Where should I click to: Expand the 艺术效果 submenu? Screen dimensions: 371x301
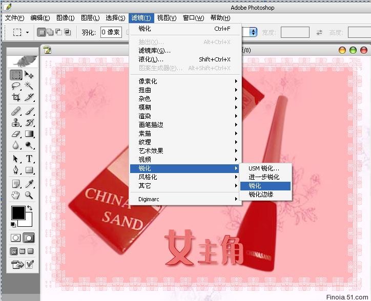(x=184, y=151)
